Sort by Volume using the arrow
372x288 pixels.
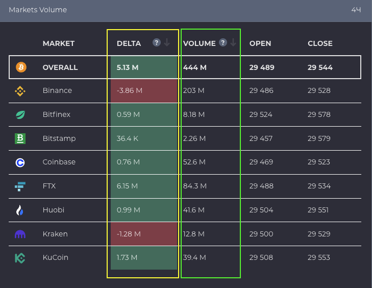233,43
